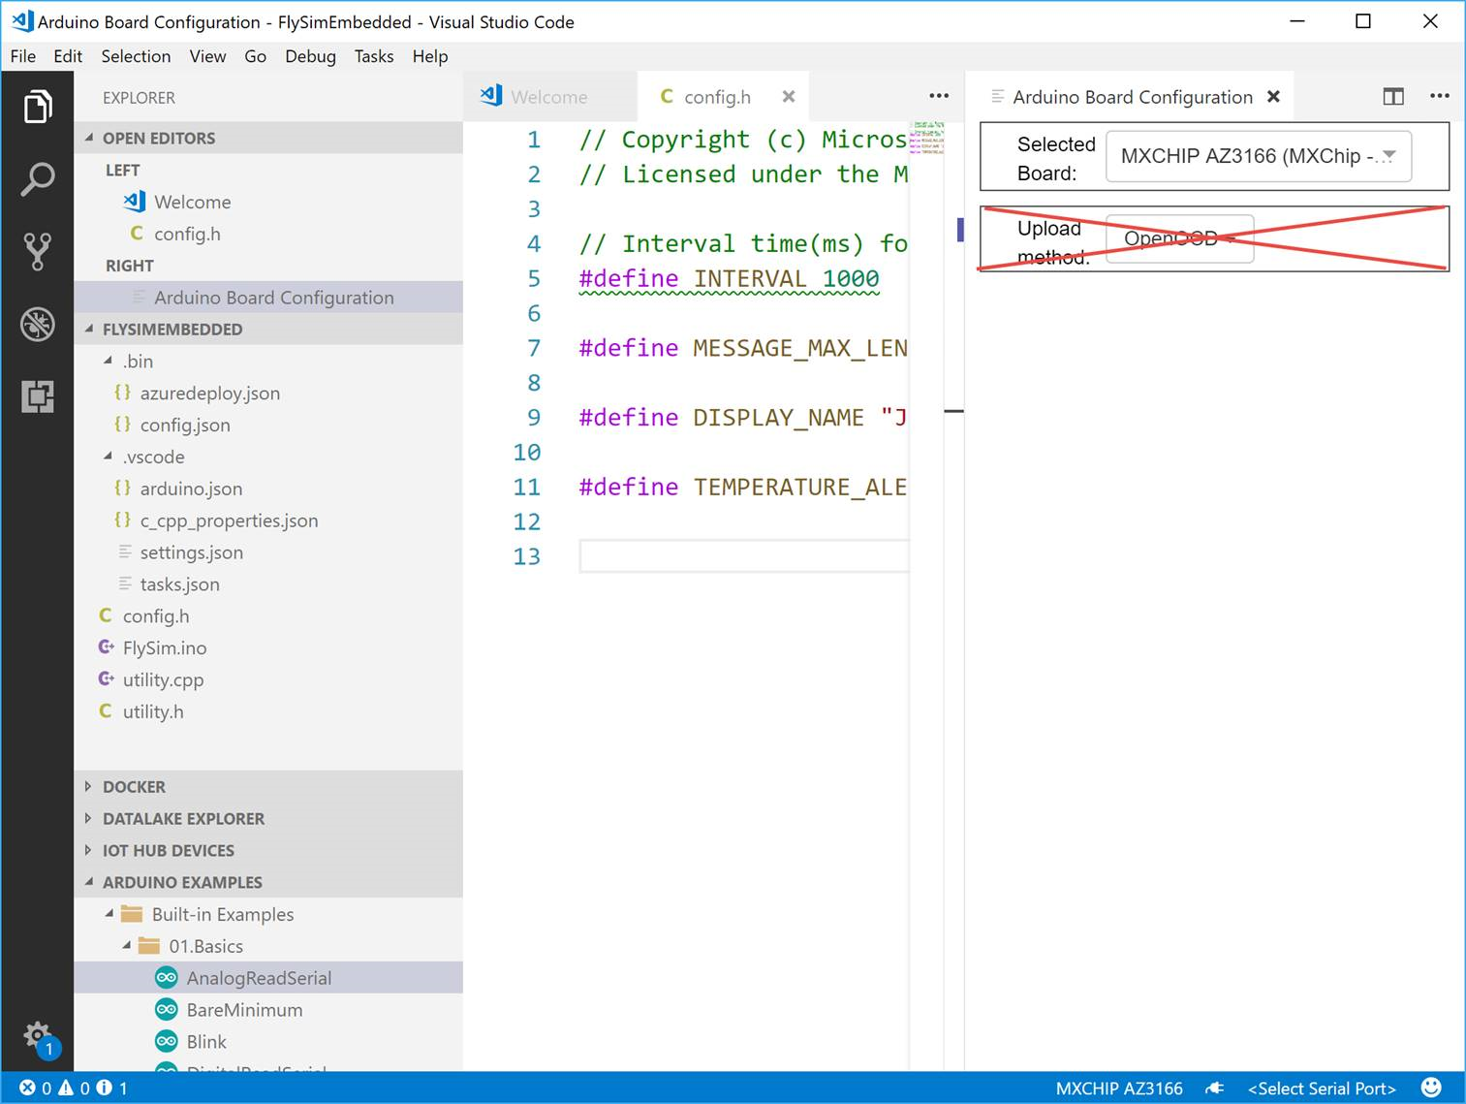This screenshot has width=1466, height=1104.
Task: Open the Source Control view icon
Action: [x=37, y=251]
